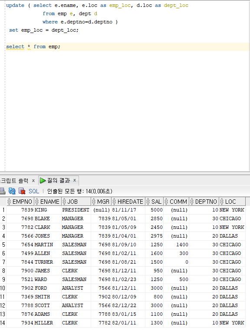Click EMPNO cell 7839
The width and height of the screenshot is (250, 331).
[20, 210]
